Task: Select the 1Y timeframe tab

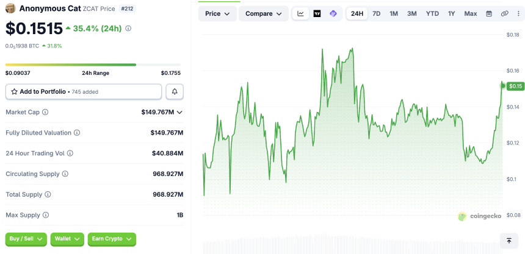Action: coord(452,13)
